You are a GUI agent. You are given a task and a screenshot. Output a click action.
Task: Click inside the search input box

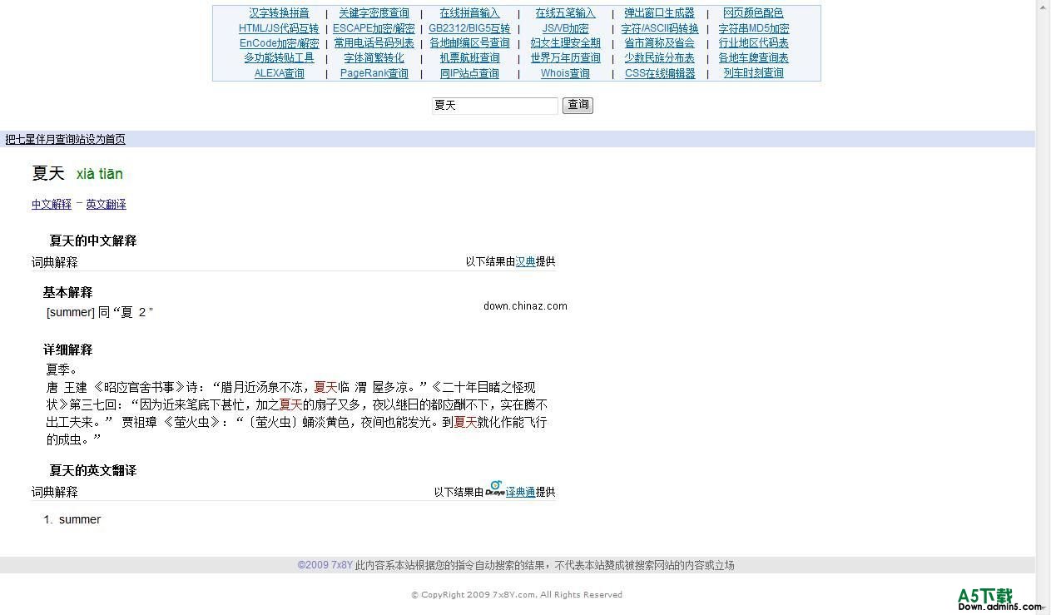click(x=494, y=106)
